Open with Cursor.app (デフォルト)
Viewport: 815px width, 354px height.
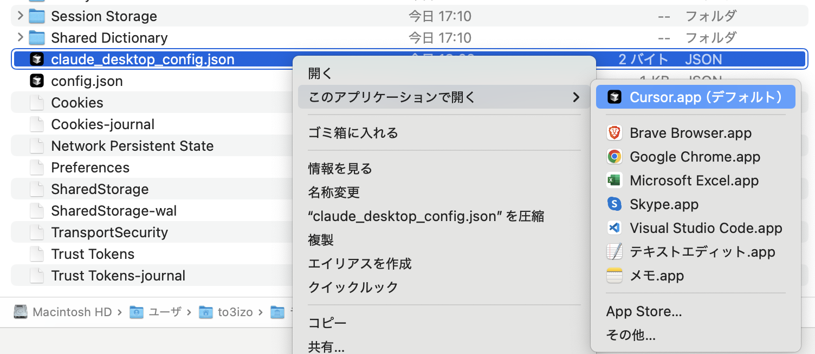[x=696, y=97]
